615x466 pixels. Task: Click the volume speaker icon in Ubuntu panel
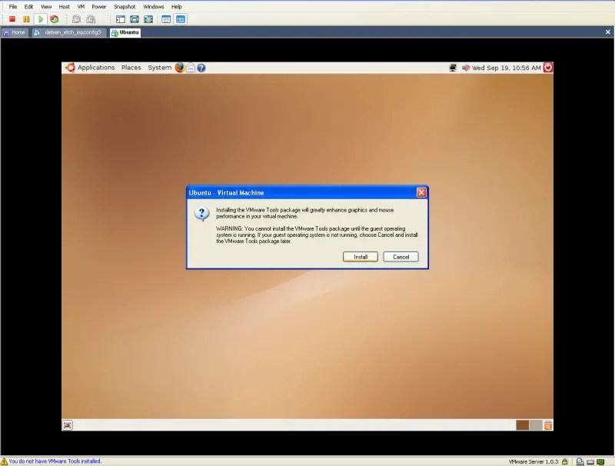click(466, 68)
